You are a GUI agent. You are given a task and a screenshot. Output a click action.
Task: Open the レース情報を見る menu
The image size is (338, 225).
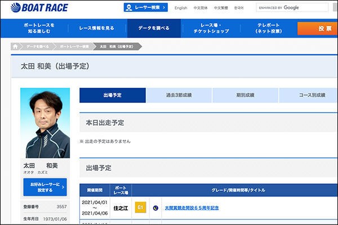pos(96,28)
